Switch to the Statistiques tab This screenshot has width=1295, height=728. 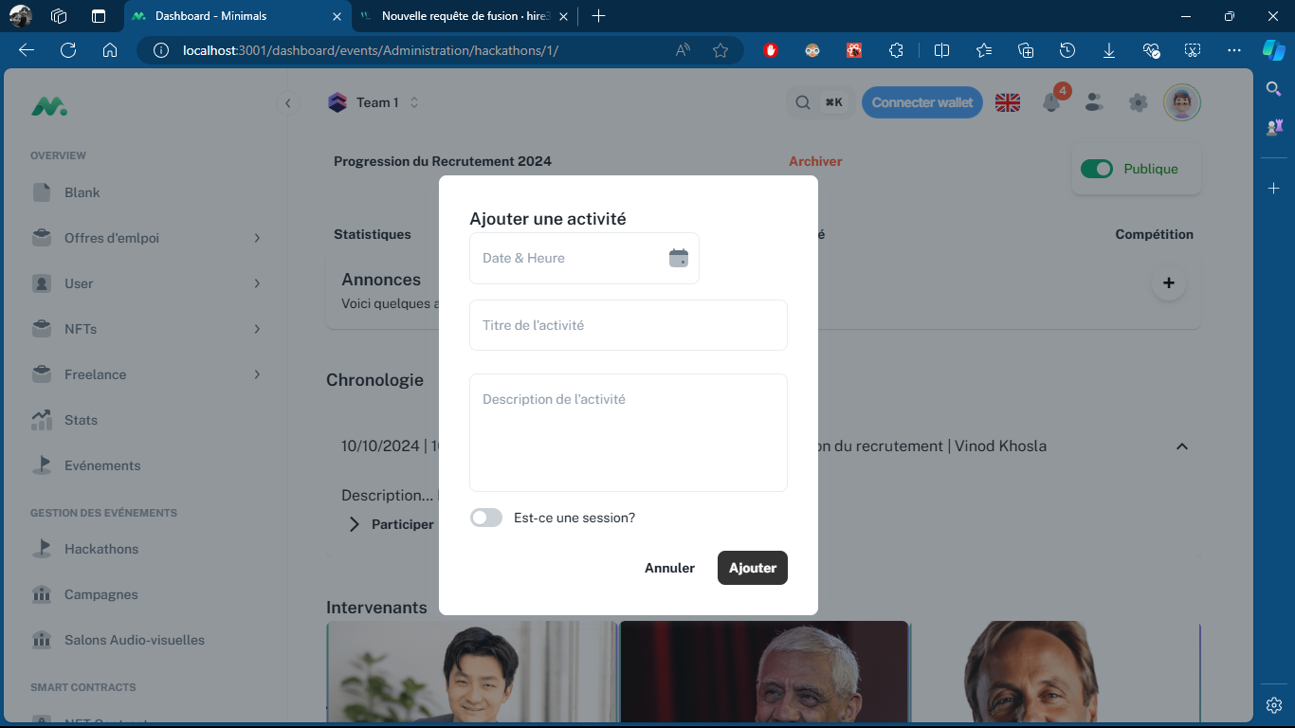(x=373, y=234)
